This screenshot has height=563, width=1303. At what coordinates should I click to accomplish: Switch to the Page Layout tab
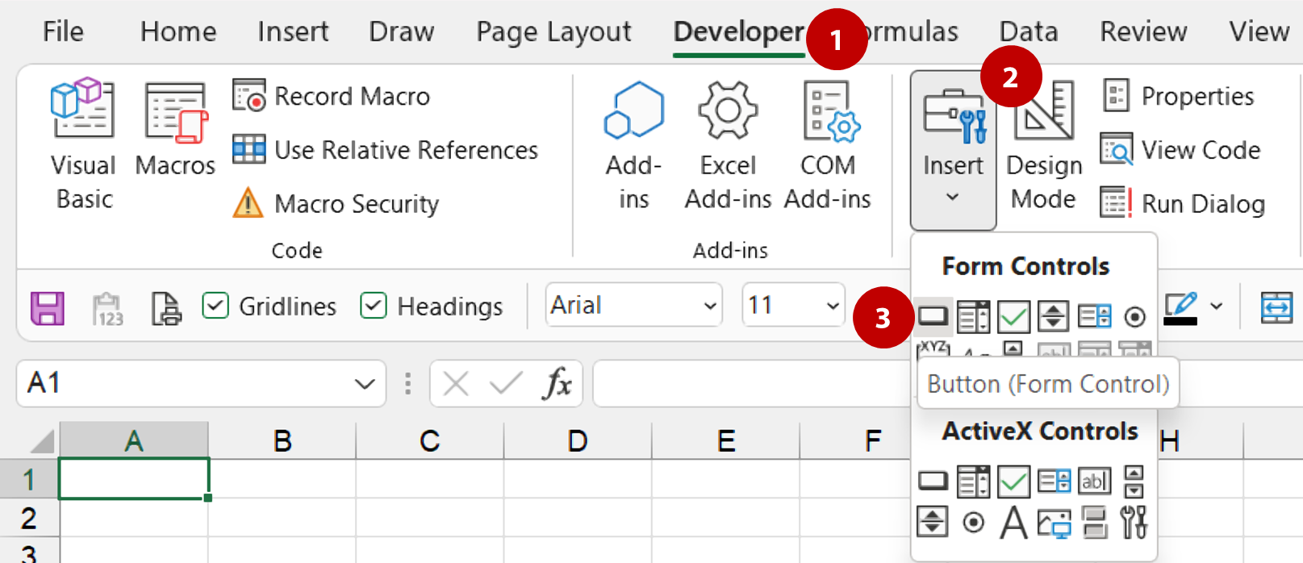[x=553, y=31]
